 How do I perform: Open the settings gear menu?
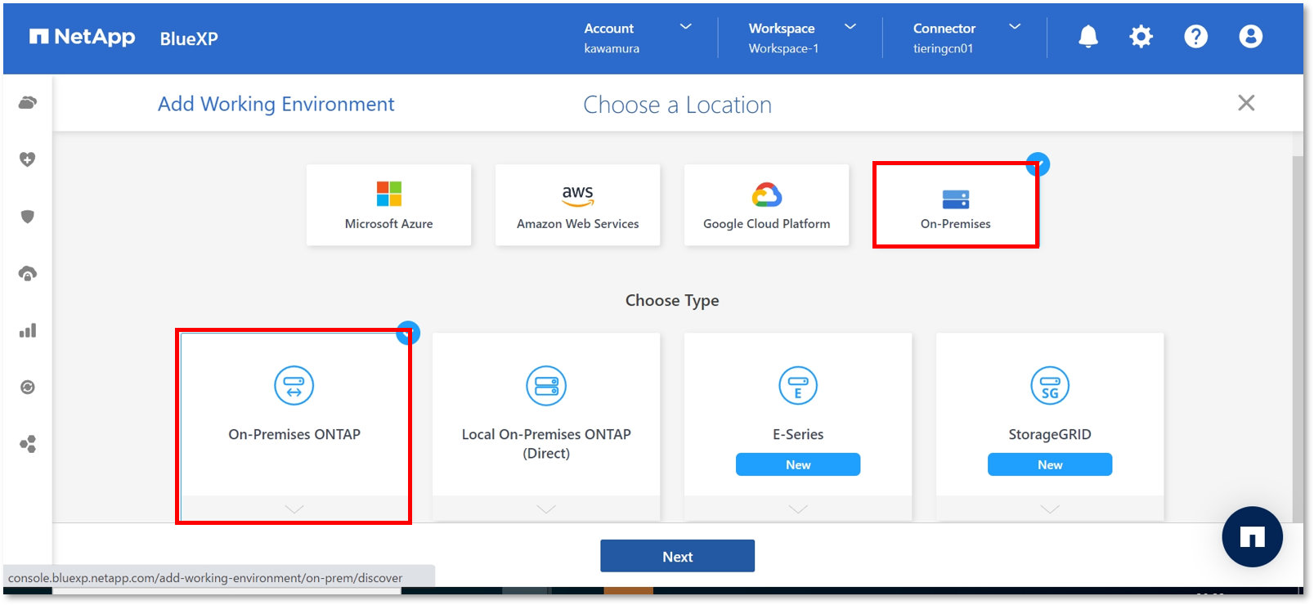[1141, 37]
